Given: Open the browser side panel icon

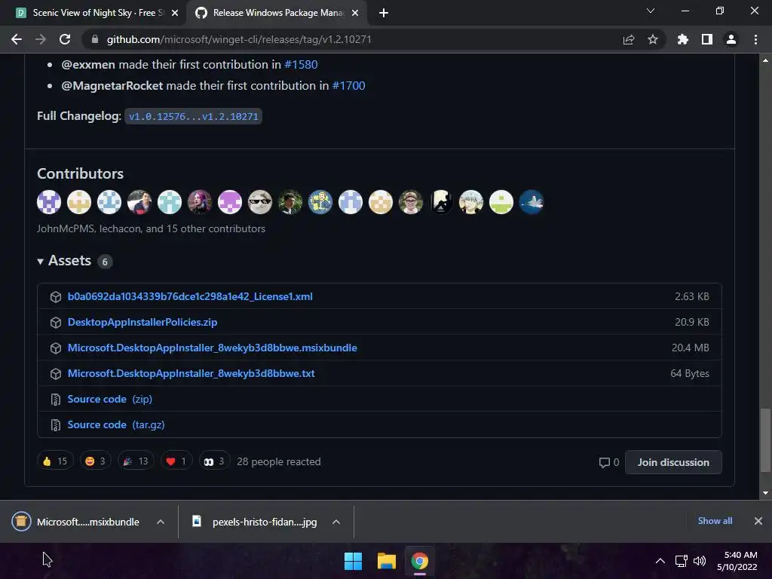Looking at the screenshot, I should (707, 39).
